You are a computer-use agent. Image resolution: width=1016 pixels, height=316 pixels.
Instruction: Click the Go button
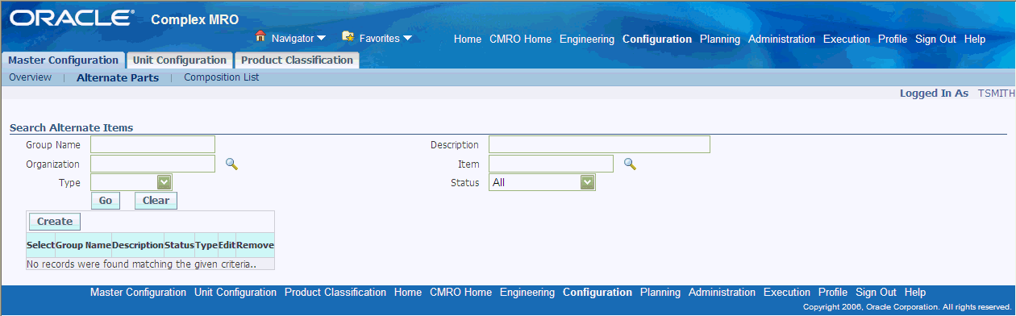tap(106, 201)
